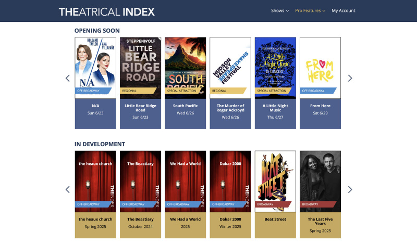Viewport: 417px width, 245px height.
Task: Click the Thu 6/27 date text
Action: point(275,118)
